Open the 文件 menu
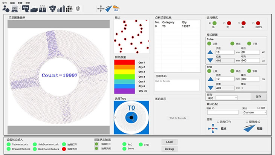Viewport: 275px width, 155px height. pyautogui.click(x=5, y=3)
